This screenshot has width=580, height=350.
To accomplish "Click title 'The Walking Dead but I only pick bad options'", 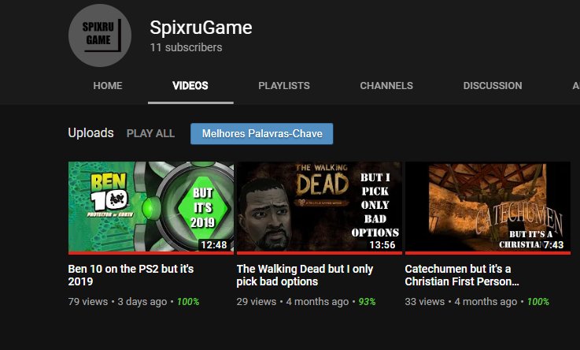I will click(305, 275).
